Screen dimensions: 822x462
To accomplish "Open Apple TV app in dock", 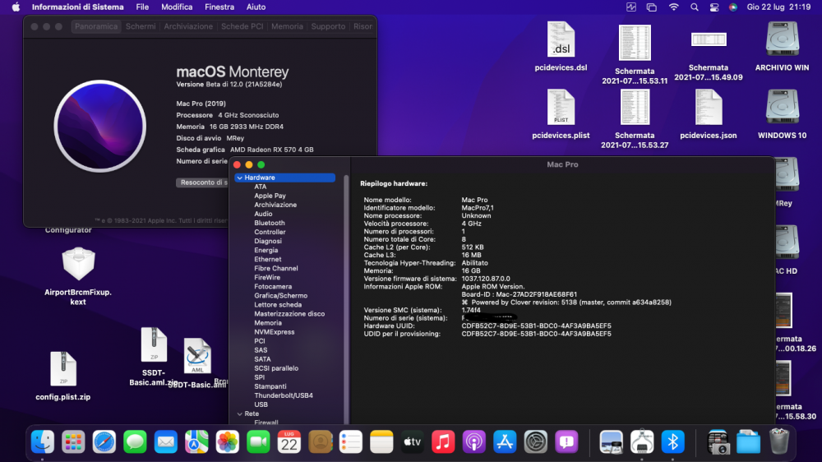I will point(412,442).
